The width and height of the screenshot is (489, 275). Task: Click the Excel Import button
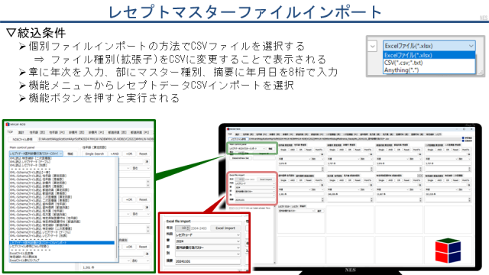click(x=225, y=228)
